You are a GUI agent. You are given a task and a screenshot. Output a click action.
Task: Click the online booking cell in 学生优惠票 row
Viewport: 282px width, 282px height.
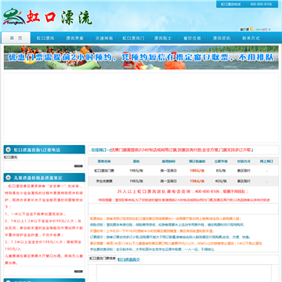266,181
